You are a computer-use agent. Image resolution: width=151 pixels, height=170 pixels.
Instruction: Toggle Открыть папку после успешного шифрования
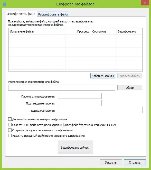tap(10, 130)
